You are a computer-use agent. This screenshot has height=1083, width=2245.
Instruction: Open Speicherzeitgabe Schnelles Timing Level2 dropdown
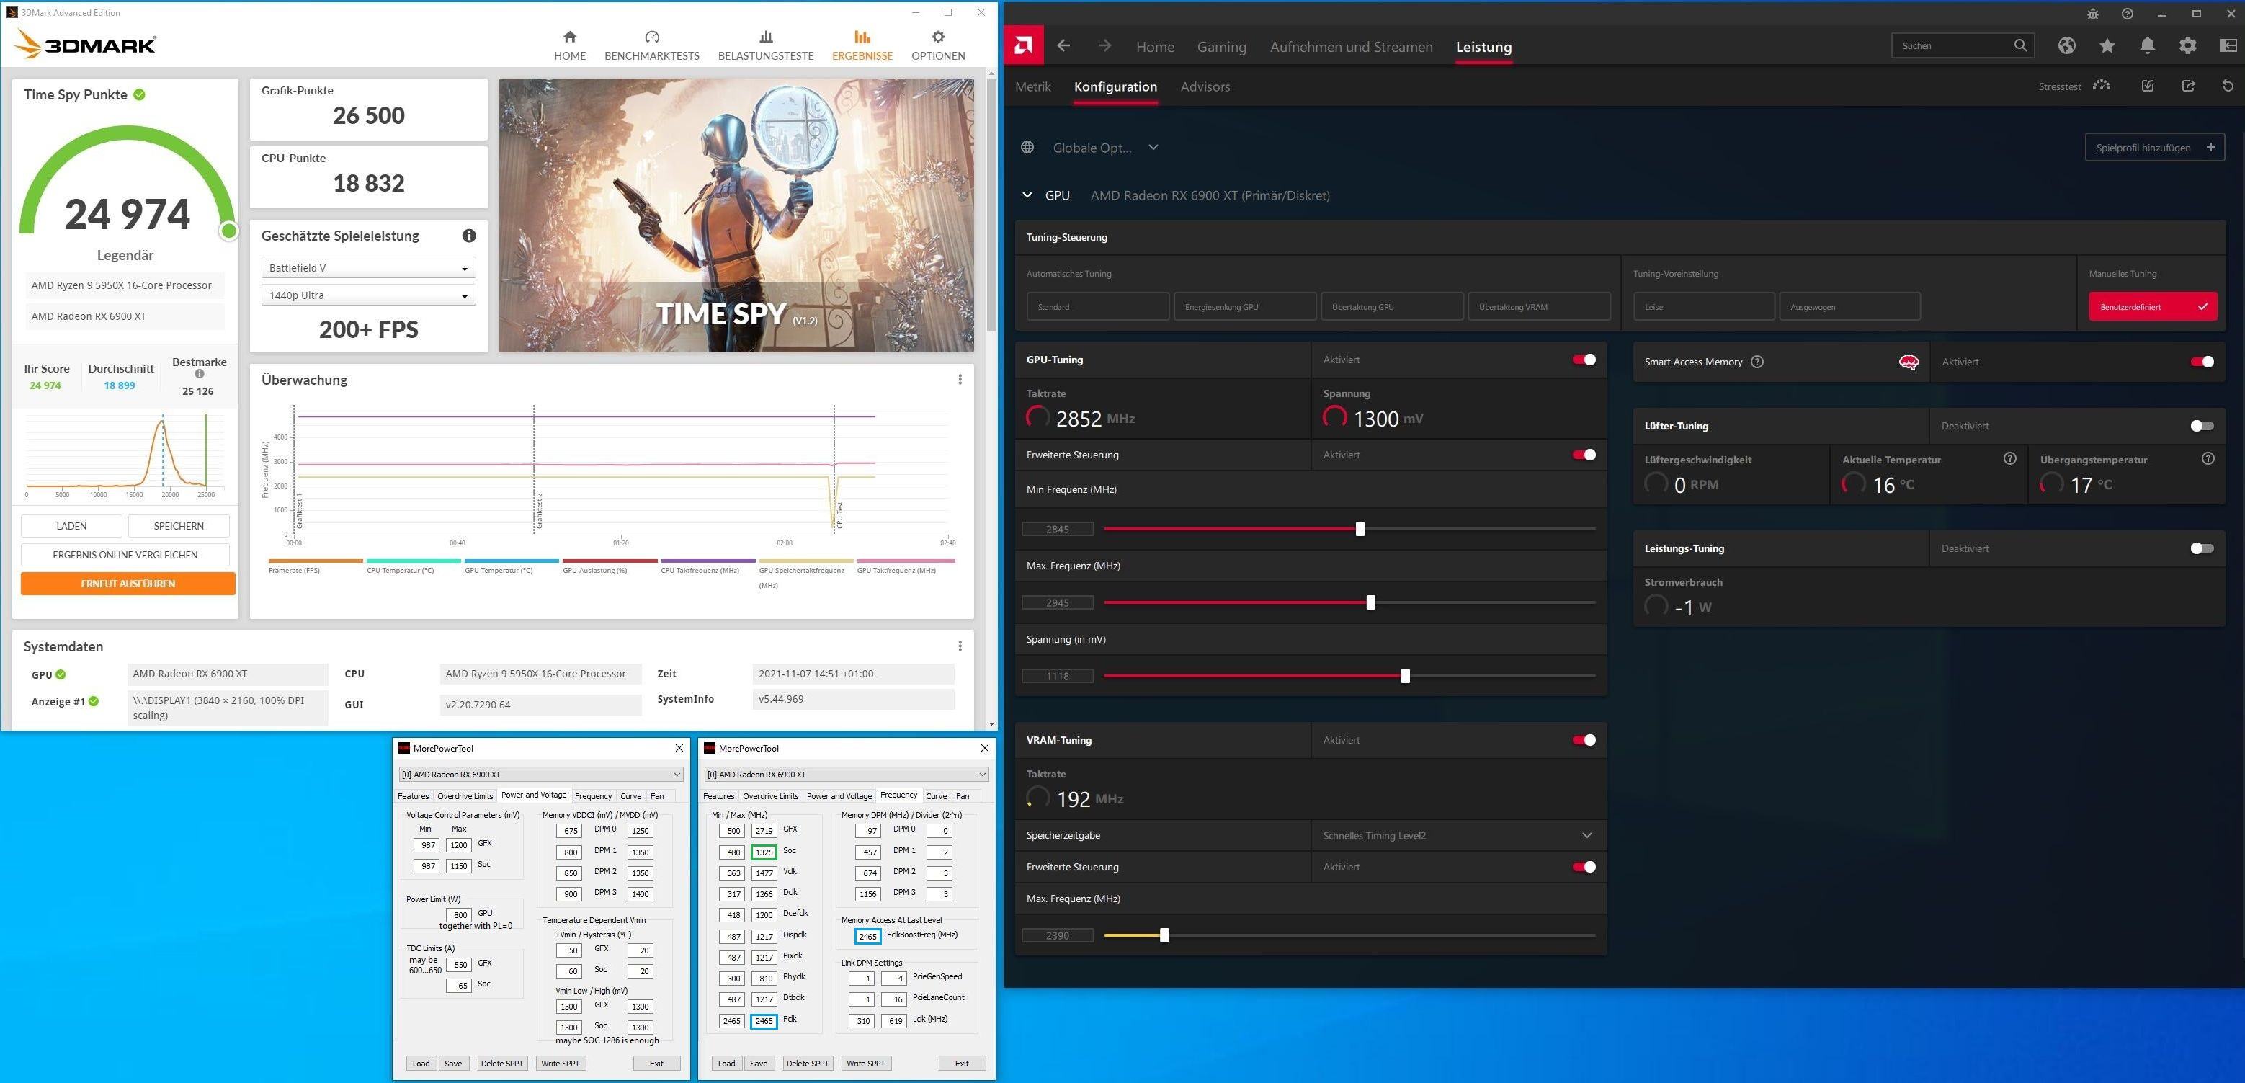point(1458,834)
